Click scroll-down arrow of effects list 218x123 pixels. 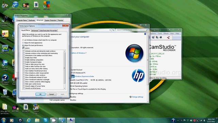(x=64, y=88)
